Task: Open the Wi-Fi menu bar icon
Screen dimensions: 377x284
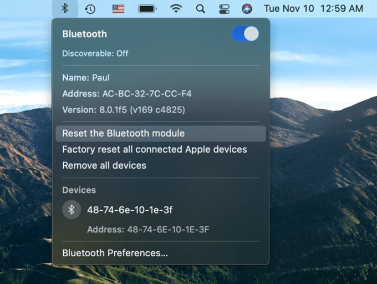Action: (176, 9)
